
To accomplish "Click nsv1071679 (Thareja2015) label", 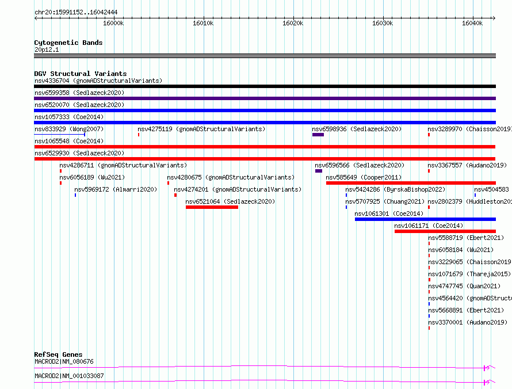I will pos(469,274).
